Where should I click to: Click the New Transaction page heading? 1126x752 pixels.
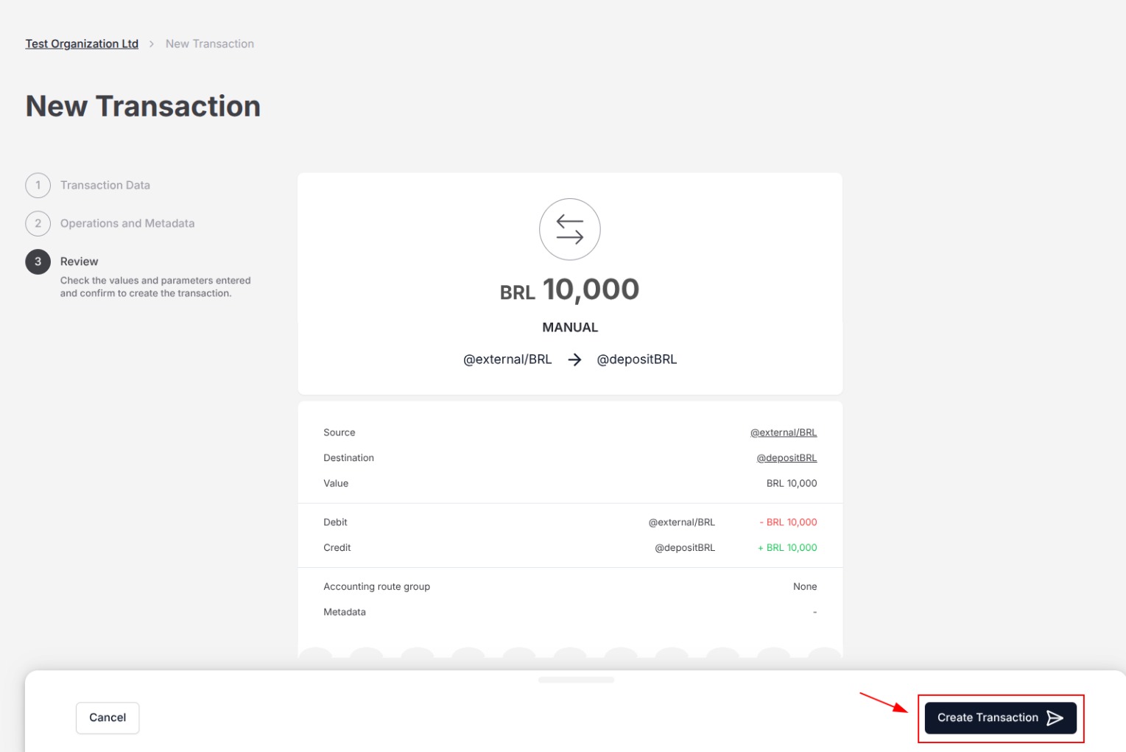click(x=143, y=106)
